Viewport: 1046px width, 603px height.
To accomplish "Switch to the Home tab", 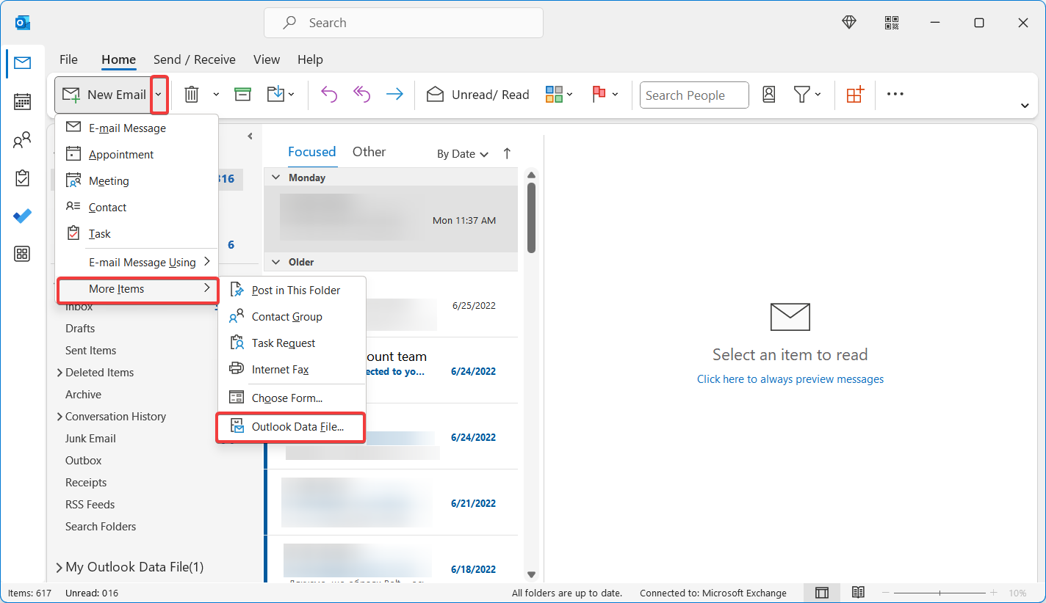I will tap(118, 59).
